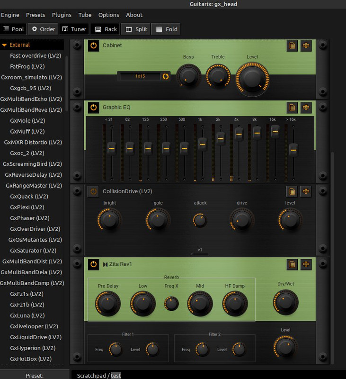Open the 1x15 cabinet type selector
The width and height of the screenshot is (346, 379).
(x=140, y=76)
